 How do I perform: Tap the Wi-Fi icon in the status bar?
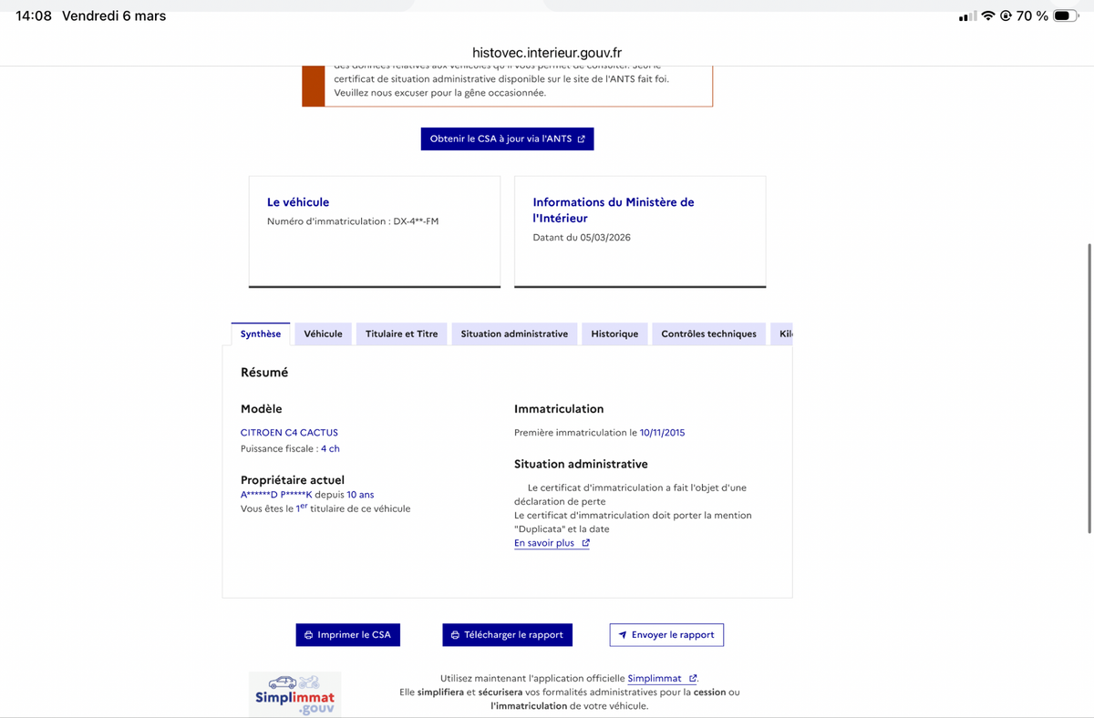(x=987, y=15)
